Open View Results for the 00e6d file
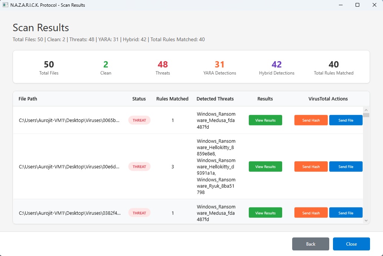Screen dimensions: 383x256 (x=265, y=167)
